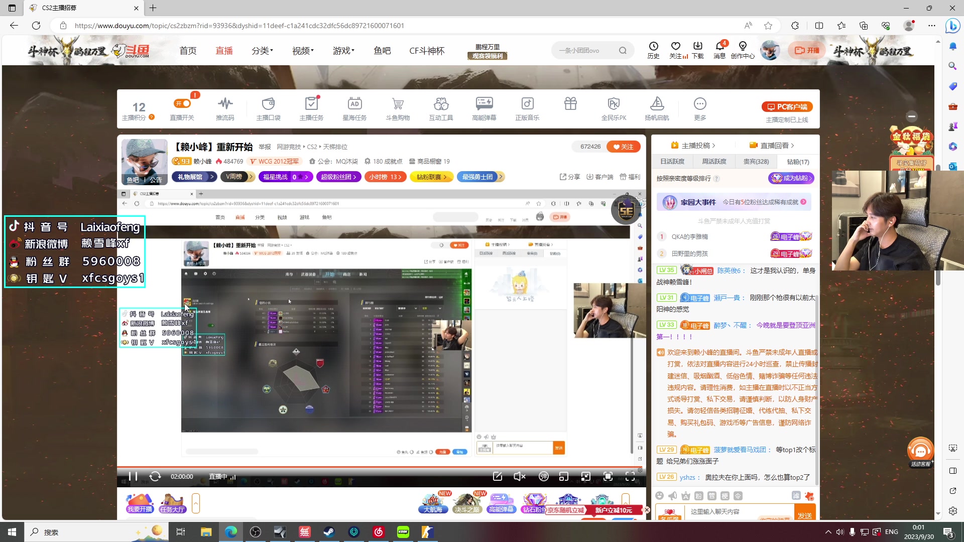Pause the live stream video

point(133,476)
